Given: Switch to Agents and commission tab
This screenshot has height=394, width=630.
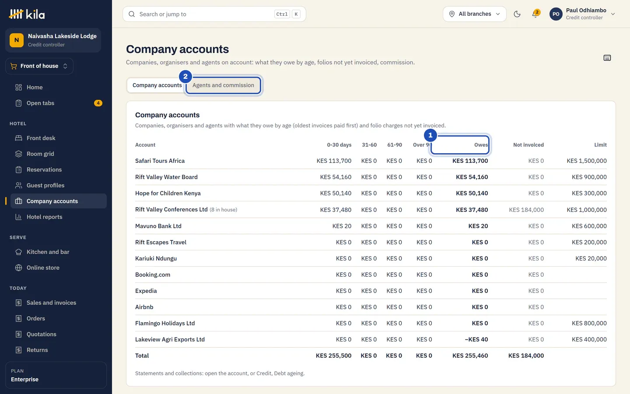Looking at the screenshot, I should 223,85.
